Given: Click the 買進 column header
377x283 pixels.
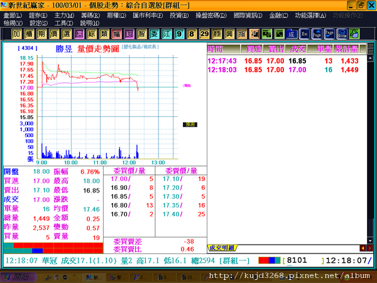Looking at the screenshot, I should click(251, 49).
